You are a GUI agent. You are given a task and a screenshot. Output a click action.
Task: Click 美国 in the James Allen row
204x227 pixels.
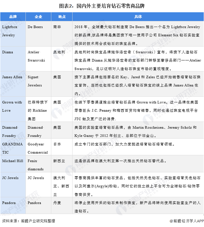click(62, 84)
